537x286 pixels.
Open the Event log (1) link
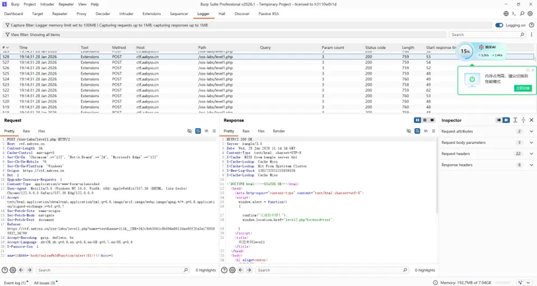pos(15,283)
